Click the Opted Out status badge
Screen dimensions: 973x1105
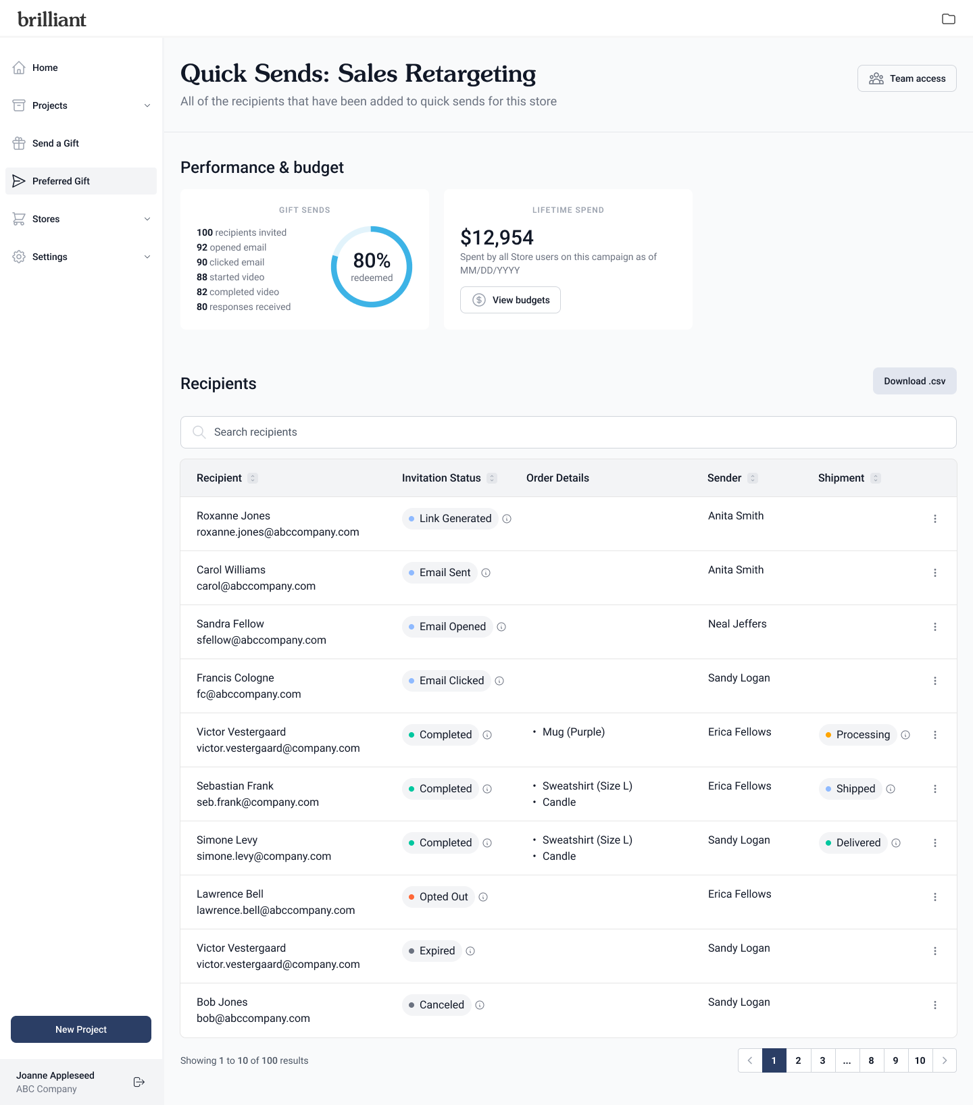coord(438,897)
